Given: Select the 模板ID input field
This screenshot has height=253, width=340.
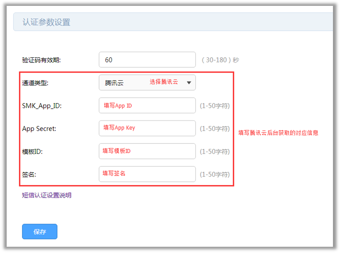Looking at the screenshot, I should point(147,151).
